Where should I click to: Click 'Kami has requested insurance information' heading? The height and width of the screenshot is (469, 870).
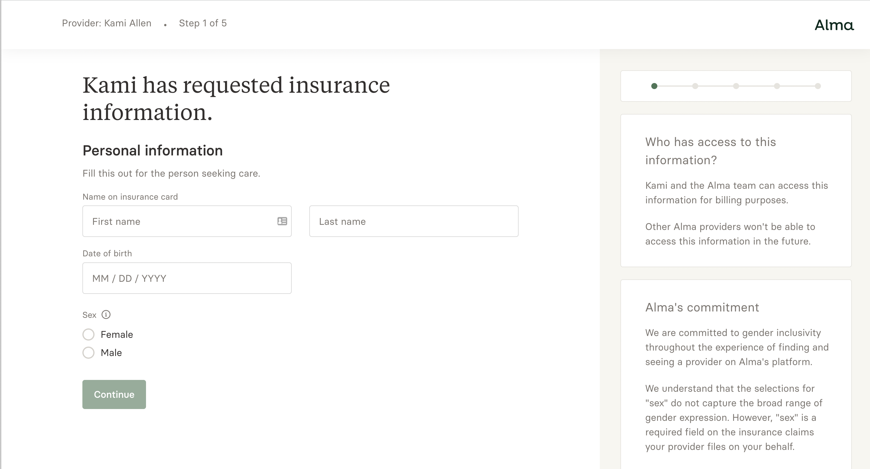click(x=236, y=98)
